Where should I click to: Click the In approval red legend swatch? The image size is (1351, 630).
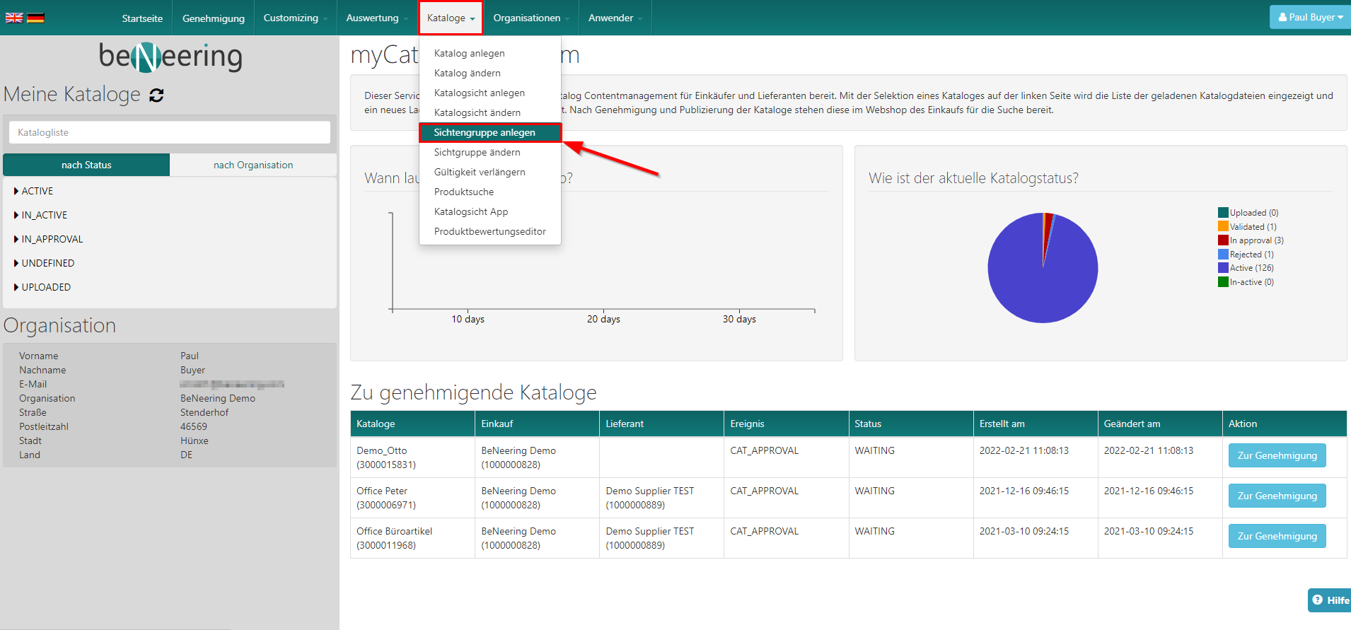coord(1223,240)
